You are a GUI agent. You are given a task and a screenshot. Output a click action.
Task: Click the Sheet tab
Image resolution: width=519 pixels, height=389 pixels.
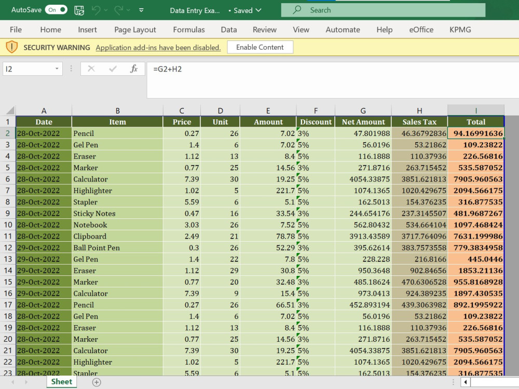click(62, 382)
